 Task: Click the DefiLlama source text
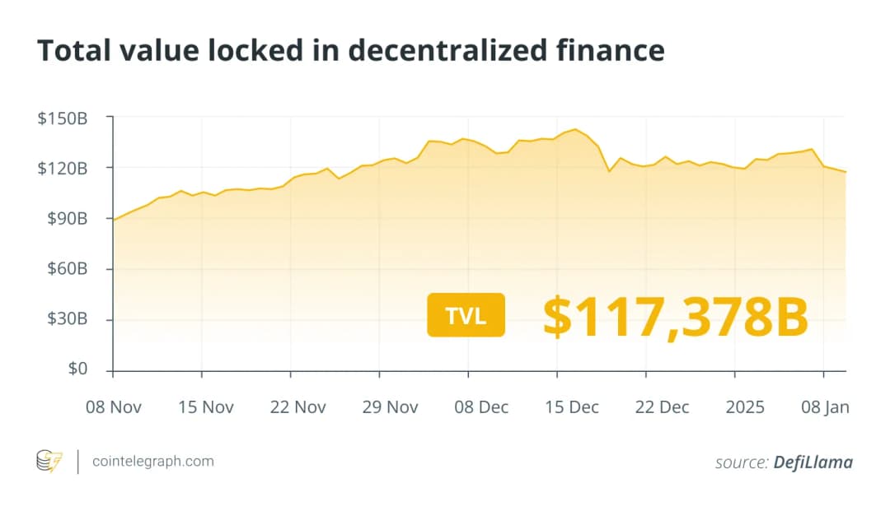(813, 462)
